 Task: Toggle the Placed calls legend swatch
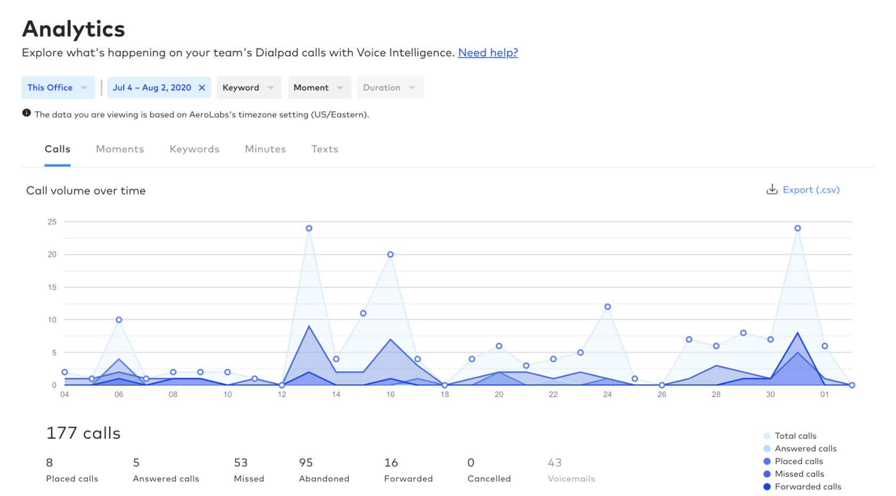767,461
